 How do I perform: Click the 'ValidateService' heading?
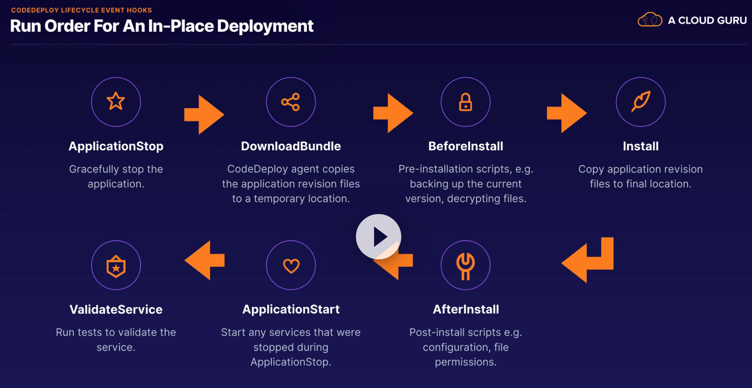116,309
